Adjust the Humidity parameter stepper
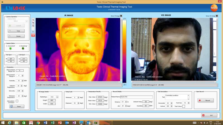Viewport: 223px width, 125px height. coord(23,81)
